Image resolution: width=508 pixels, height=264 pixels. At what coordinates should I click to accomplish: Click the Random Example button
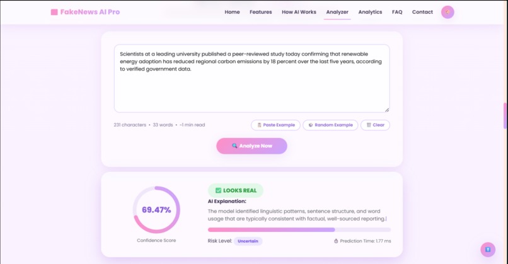click(330, 125)
